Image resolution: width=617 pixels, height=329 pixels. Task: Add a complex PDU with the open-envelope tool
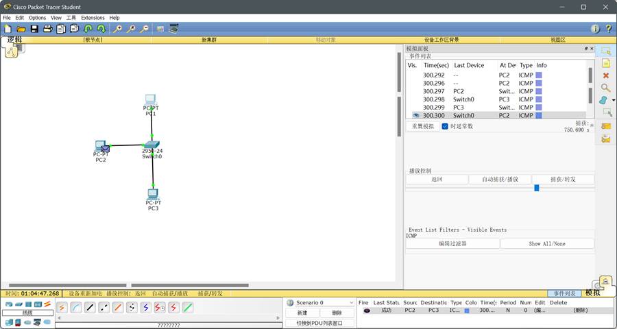[x=606, y=138]
